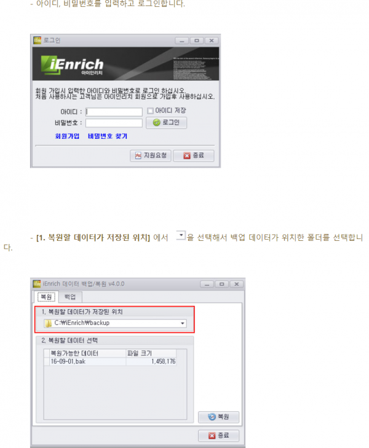369x448 pixels.
Task: Open the 비밀번호 찾기 link
Action: coord(108,136)
